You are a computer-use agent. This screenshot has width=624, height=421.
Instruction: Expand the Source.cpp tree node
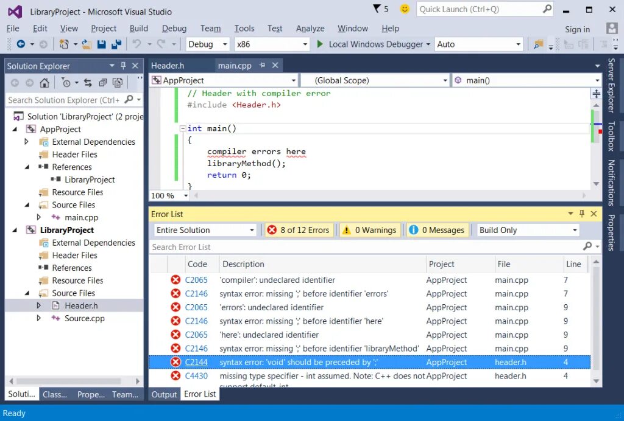[38, 318]
